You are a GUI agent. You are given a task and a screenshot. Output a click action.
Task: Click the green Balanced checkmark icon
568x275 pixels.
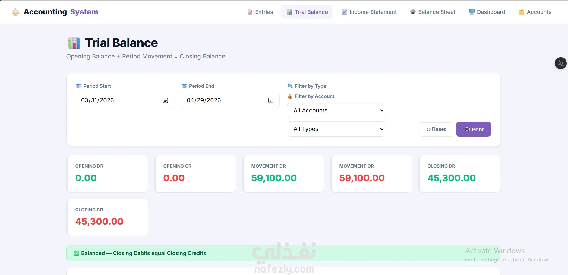76,253
